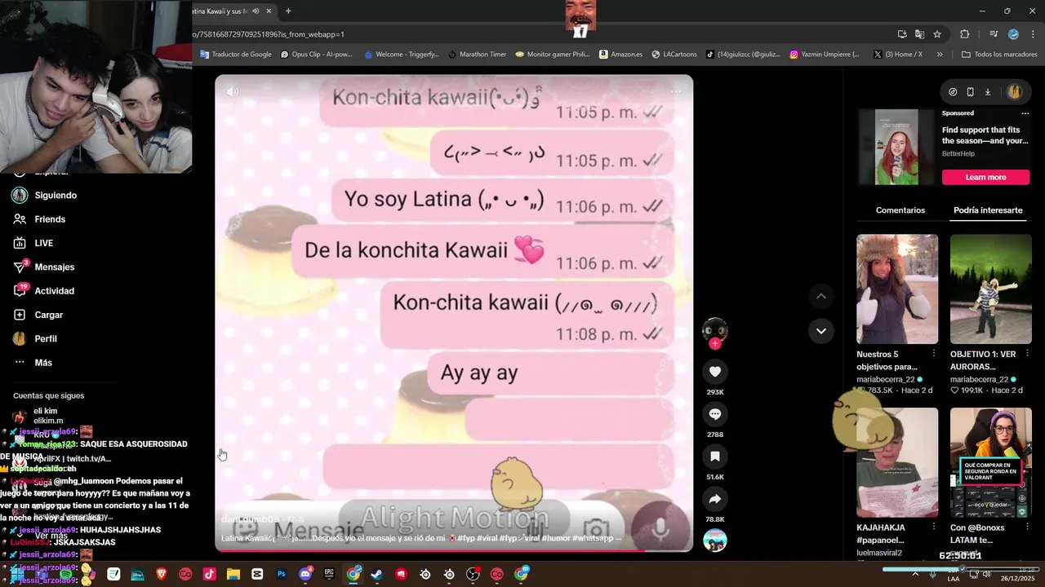Open options for 'KAJAHAKJA #papanoel' card
1045x587 pixels.
click(934, 527)
